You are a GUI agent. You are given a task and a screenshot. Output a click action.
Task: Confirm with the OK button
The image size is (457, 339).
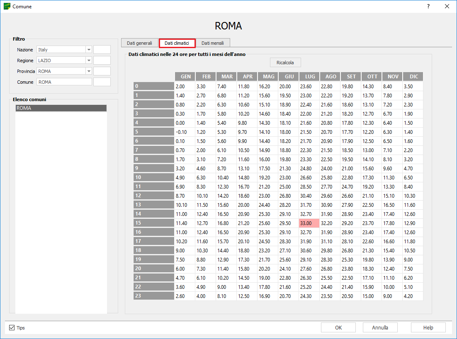point(338,327)
